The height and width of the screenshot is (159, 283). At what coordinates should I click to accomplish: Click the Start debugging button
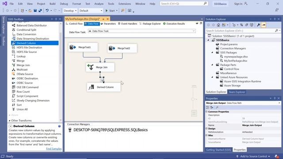pyautogui.click(x=110, y=11)
